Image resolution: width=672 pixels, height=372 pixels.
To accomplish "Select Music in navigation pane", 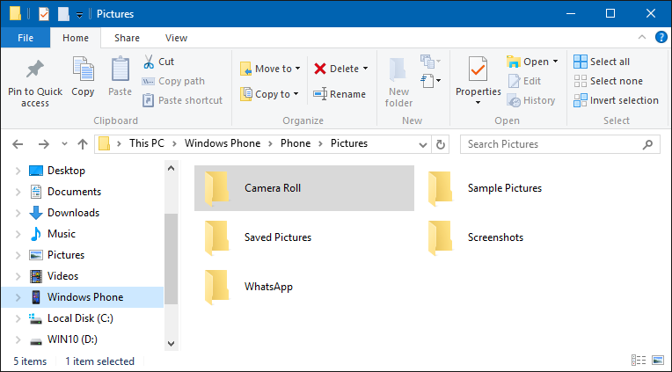I will coord(62,234).
